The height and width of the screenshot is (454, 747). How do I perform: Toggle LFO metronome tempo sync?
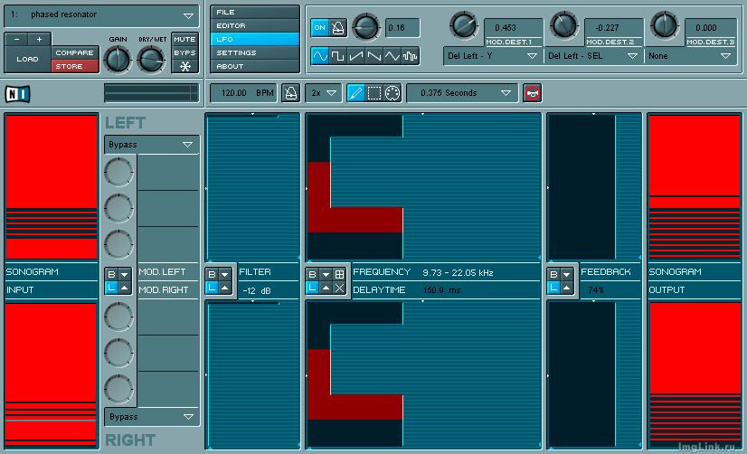pyautogui.click(x=338, y=28)
